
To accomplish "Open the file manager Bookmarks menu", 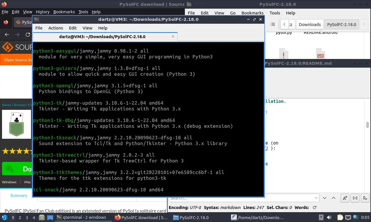I will [252, 13].
